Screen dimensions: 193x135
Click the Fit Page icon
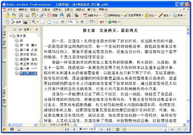49,22
